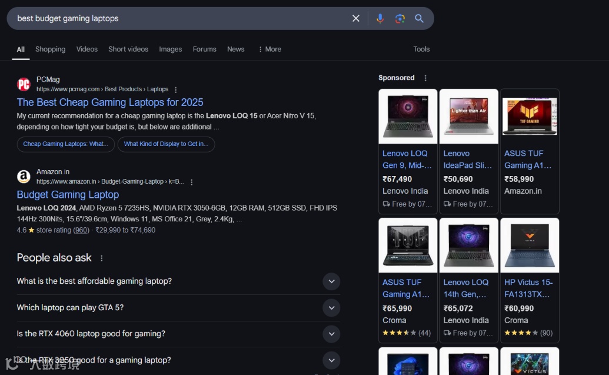609x375 pixels.
Task: Click 'Lenovo LOQ Gen 9, Mid-...' ad title
Action: coord(407,160)
